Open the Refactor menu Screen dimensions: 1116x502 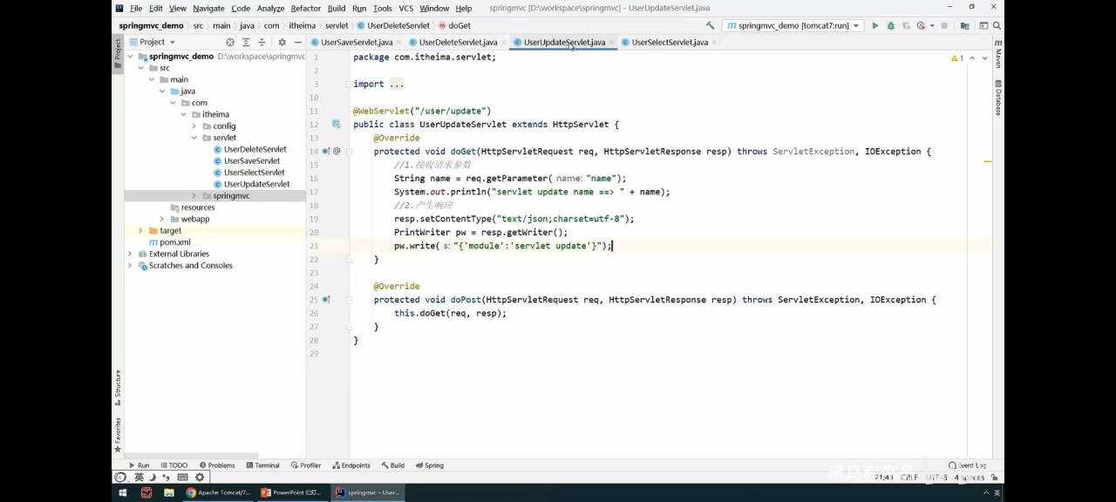tap(305, 8)
